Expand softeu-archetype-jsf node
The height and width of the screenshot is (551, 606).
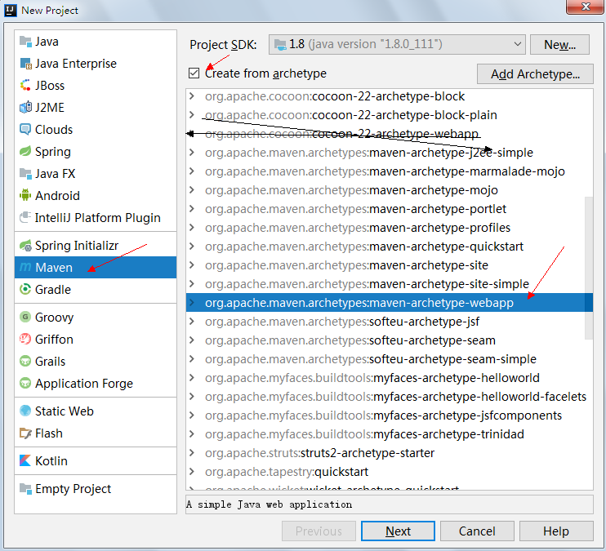coord(192,322)
